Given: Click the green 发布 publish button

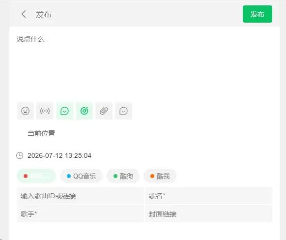Looking at the screenshot, I should coord(257,14).
